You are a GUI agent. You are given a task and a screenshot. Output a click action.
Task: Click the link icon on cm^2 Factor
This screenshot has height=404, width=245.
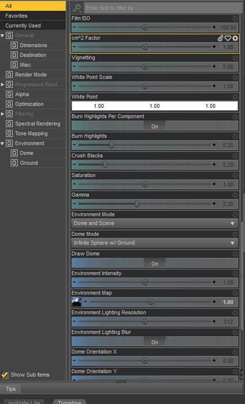(x=220, y=38)
